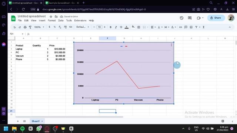Open the Help menu

(x=91, y=21)
